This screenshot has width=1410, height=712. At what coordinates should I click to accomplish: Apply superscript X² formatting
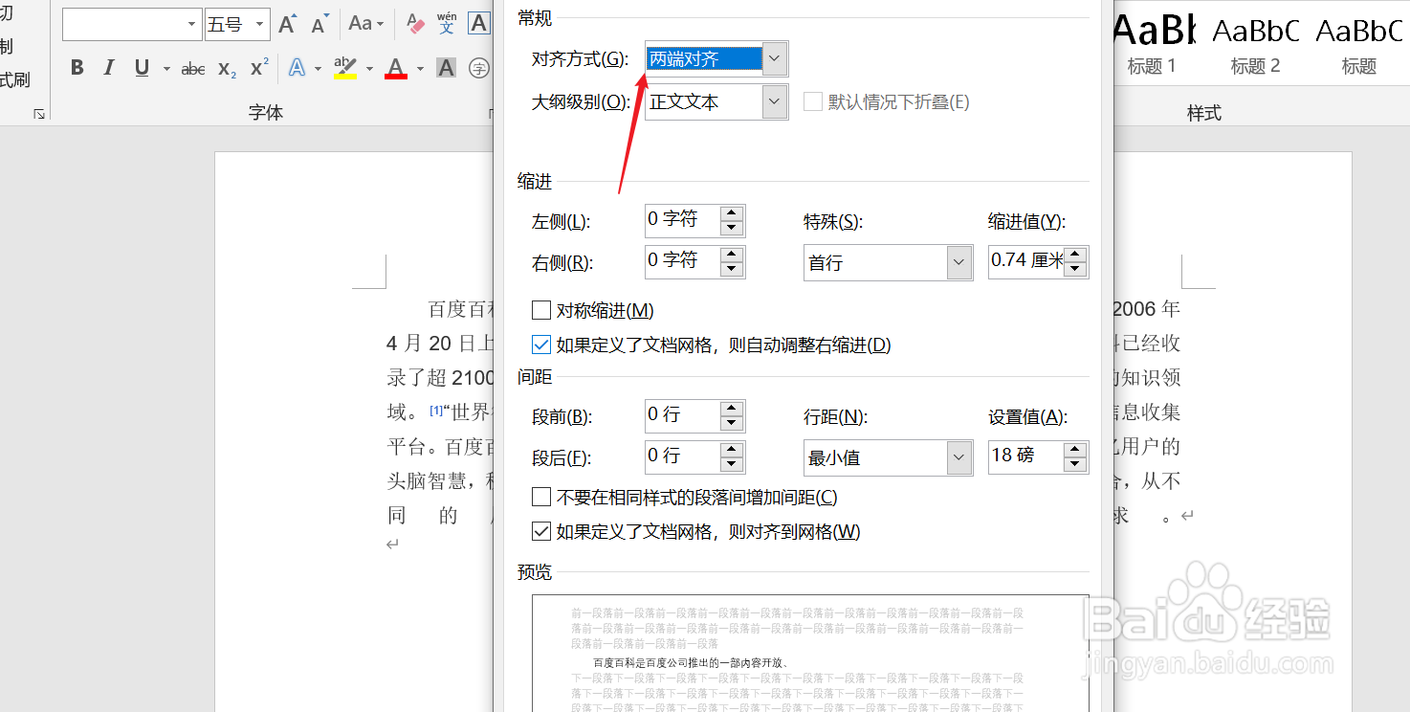[x=259, y=68]
